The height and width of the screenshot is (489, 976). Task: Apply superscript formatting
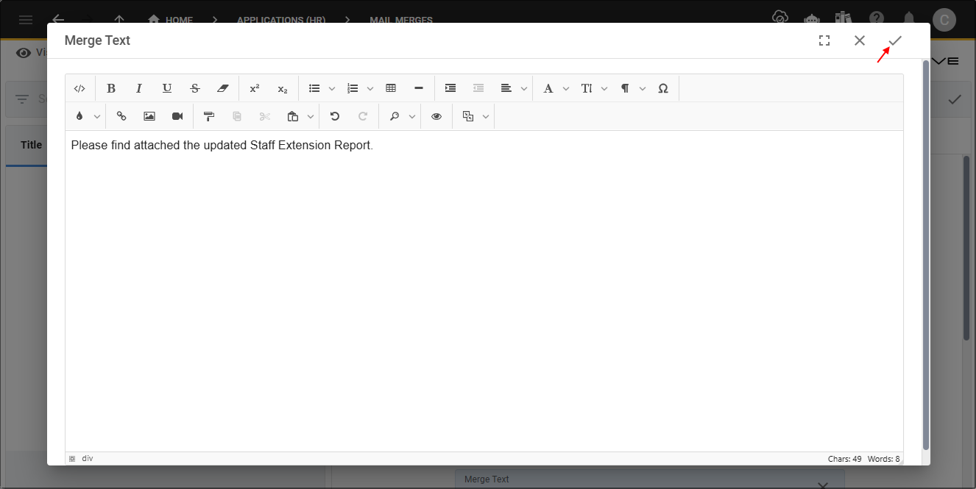tap(254, 88)
